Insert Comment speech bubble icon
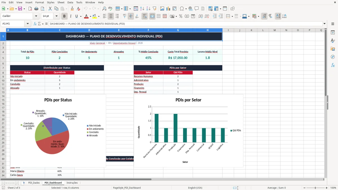Image resolution: width=338 pixels, height=190 pixels. coord(197,9)
